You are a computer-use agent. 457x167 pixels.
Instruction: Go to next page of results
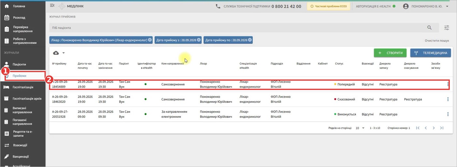[434, 128]
